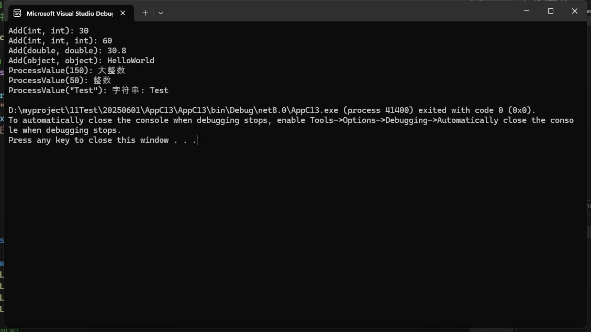Select the Microsoft Visual Studio Debug tab
Screen dimensions: 591x332
pyautogui.click(x=69, y=13)
